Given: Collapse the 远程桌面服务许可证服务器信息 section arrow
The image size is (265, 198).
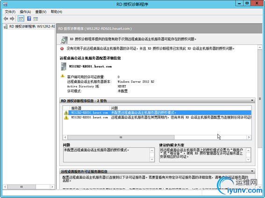Looking at the screenshot, I should tap(252, 171).
